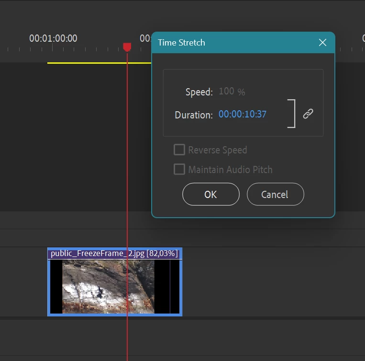Viewport: 365px width, 361px height.
Task: Click the clip title public_FreezeFrame_2.jpg [82,03%]
Action: click(x=114, y=254)
